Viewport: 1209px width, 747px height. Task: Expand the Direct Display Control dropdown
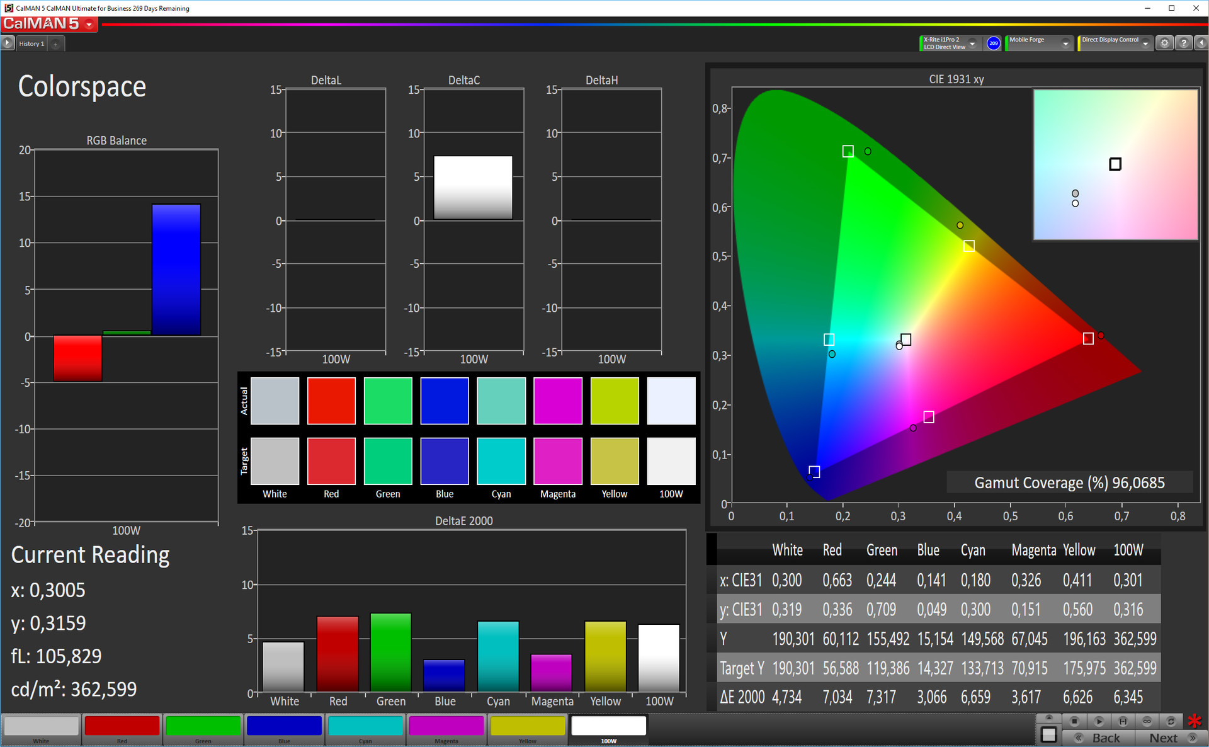click(x=1145, y=43)
